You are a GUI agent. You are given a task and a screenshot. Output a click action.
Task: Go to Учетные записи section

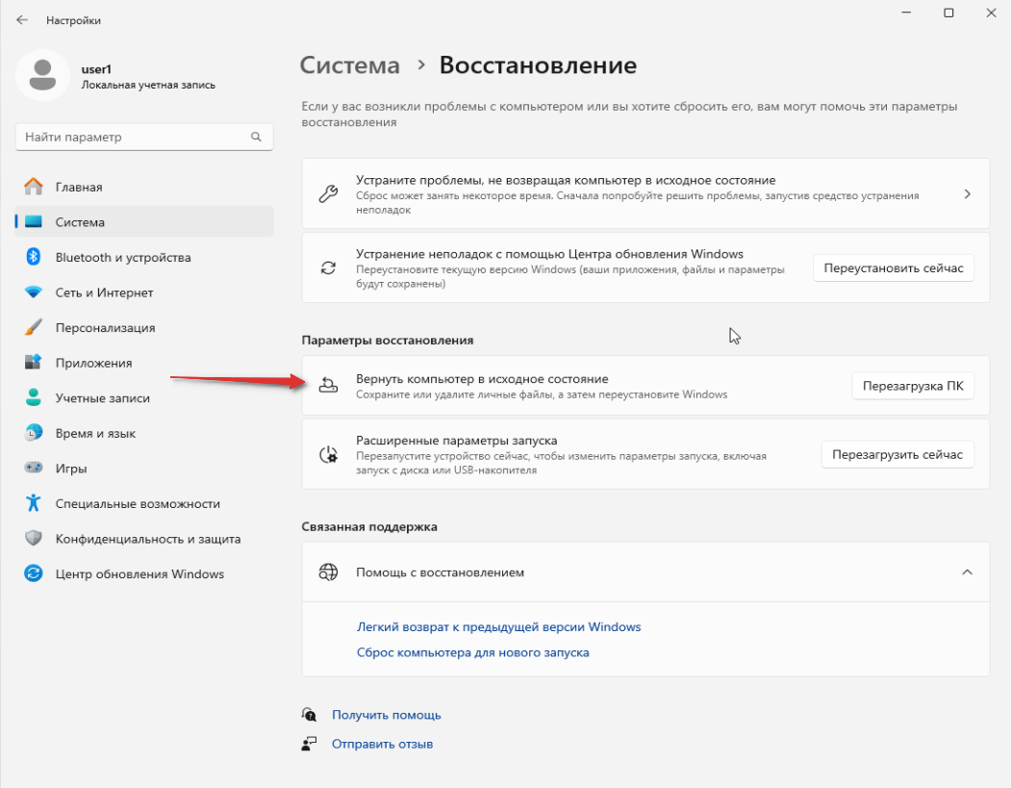pos(144,397)
